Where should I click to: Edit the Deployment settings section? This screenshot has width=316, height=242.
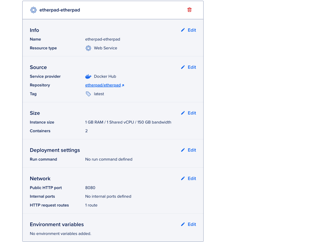[192, 150]
